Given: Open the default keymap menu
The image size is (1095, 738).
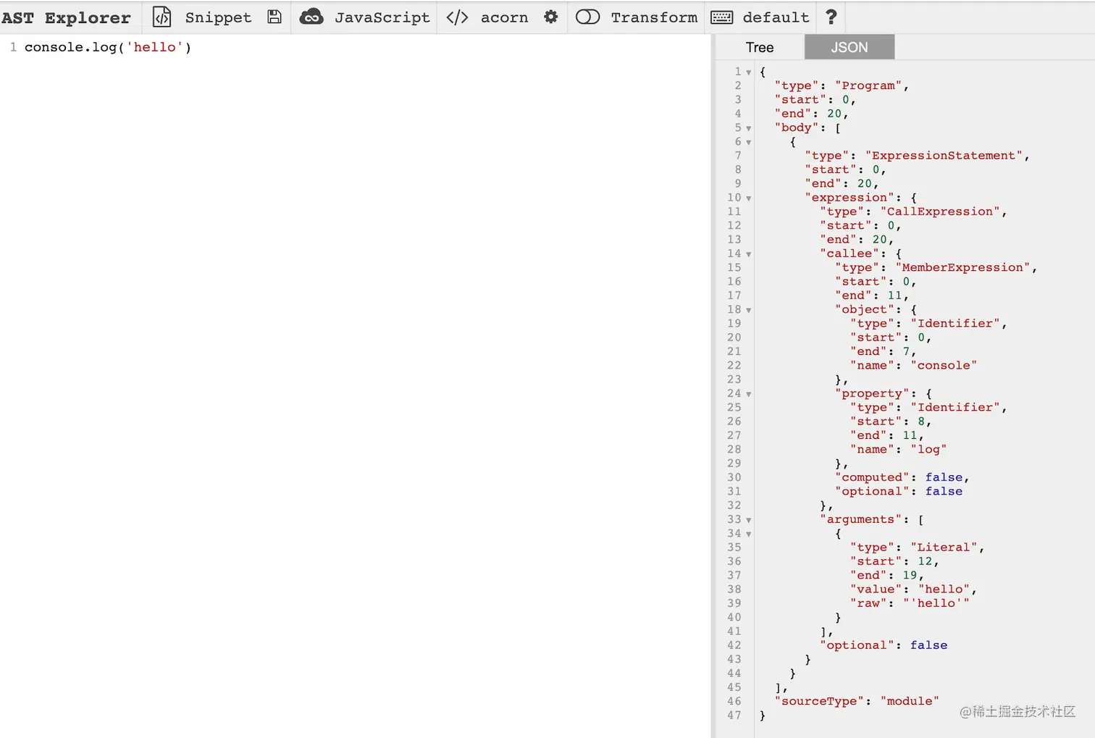Looking at the screenshot, I should coord(776,17).
